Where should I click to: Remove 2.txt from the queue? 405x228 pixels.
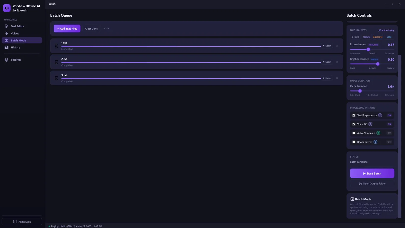pyautogui.click(x=337, y=62)
